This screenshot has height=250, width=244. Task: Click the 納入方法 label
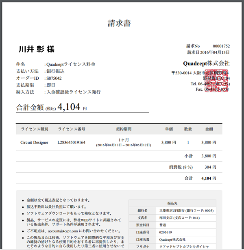[x=25, y=92]
